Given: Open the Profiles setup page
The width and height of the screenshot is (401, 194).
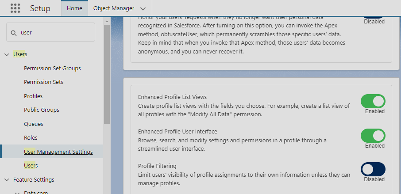Looking at the screenshot, I should pyautogui.click(x=33, y=96).
